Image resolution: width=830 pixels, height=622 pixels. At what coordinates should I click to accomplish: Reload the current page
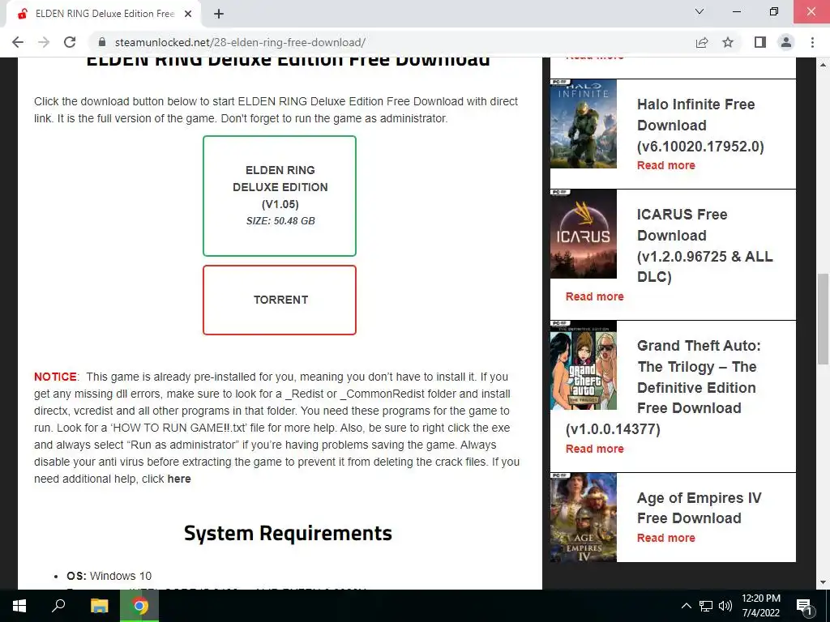(70, 42)
